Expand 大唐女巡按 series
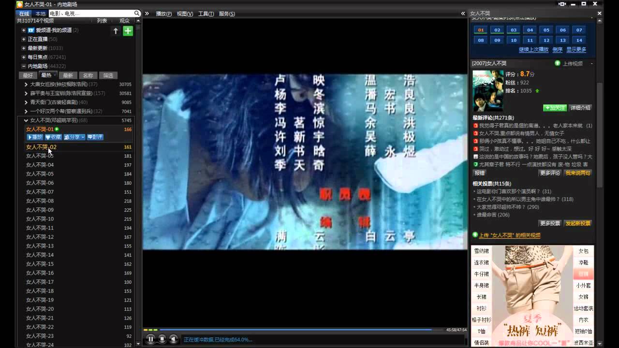This screenshot has height=348, width=619. click(x=26, y=84)
